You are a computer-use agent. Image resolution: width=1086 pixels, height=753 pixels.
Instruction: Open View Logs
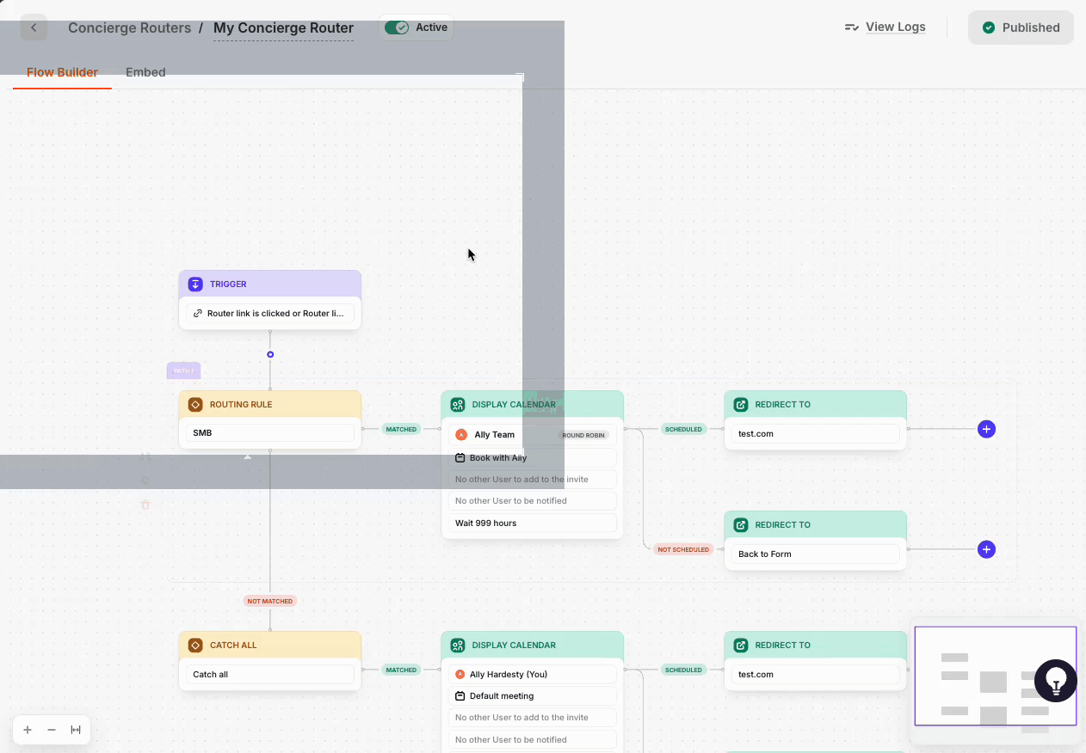[885, 27]
